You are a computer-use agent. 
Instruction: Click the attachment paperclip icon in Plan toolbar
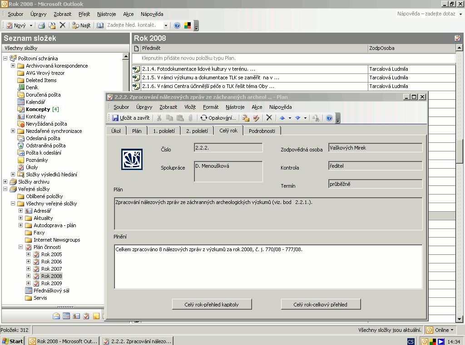190,118
